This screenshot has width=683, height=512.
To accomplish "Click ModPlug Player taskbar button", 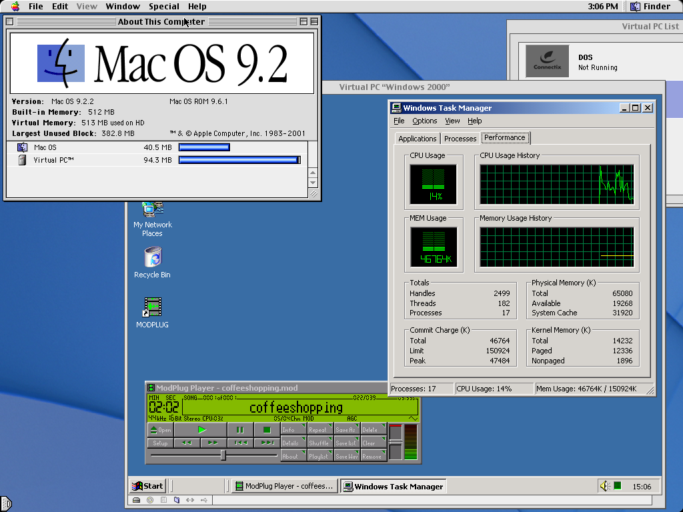I will pos(284,486).
